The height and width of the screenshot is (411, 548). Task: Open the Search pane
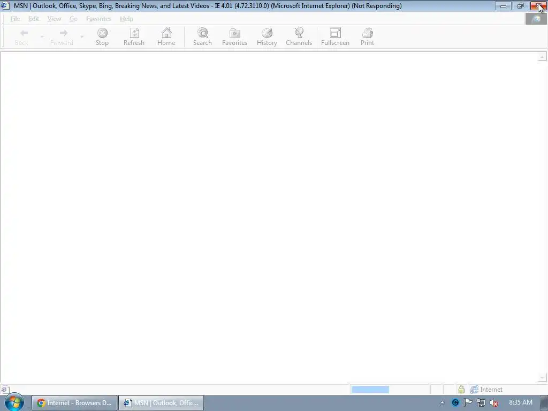tap(202, 37)
